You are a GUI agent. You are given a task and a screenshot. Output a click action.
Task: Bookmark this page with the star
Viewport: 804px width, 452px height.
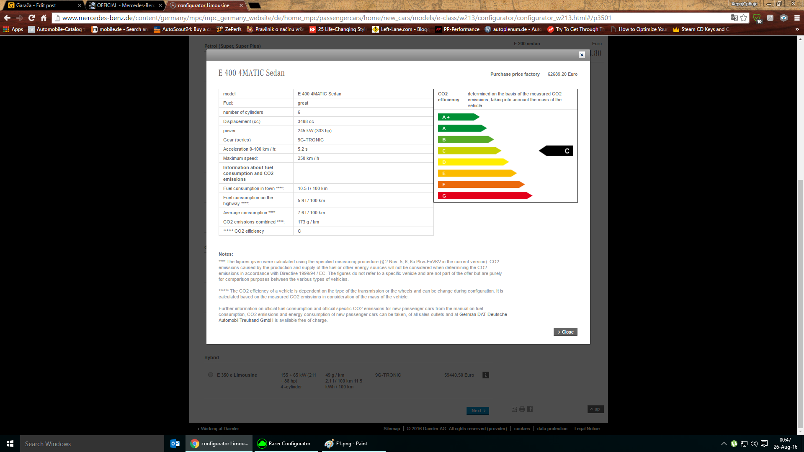pos(744,18)
